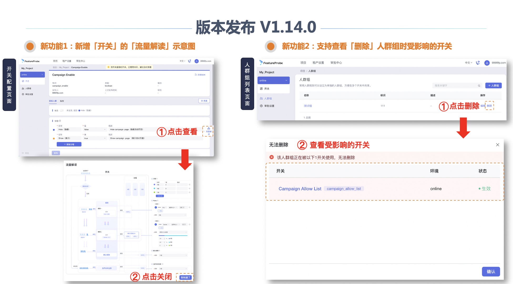Open the user avatar for 999@fp.com
Image resolution: width=513 pixels, height=284 pixels.
[x=196, y=61]
